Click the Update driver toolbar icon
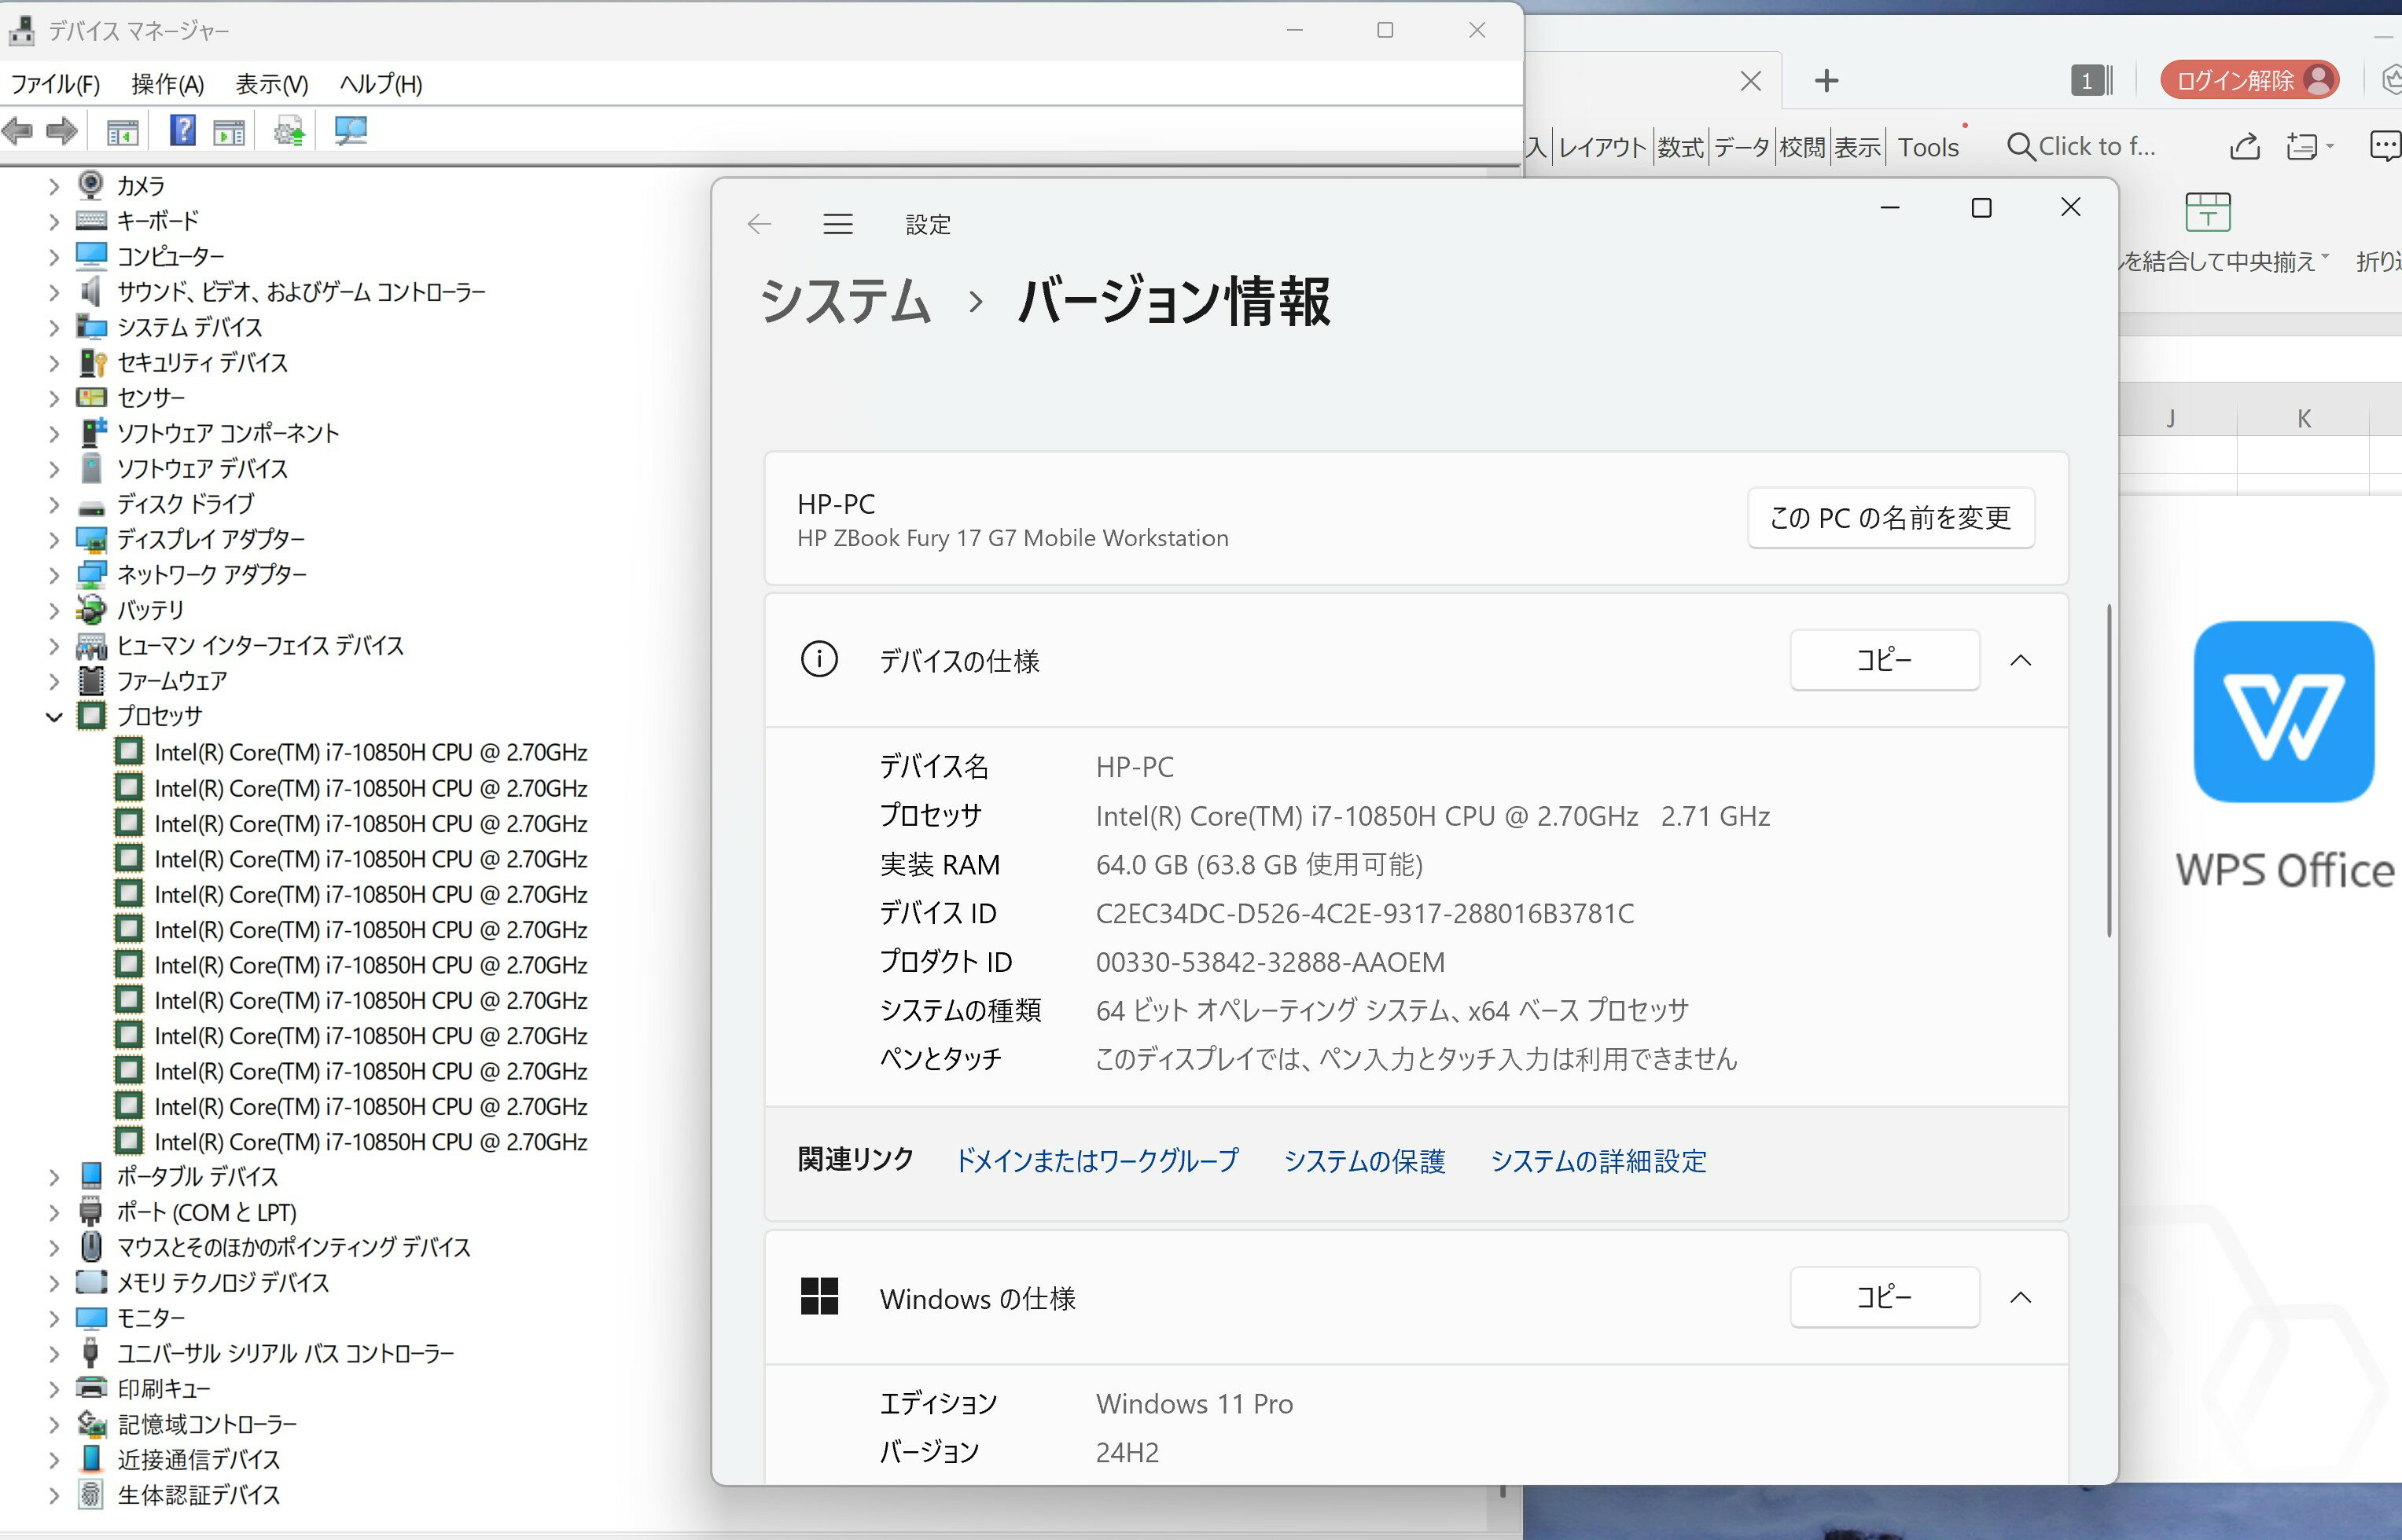2402x1540 pixels. [x=289, y=130]
